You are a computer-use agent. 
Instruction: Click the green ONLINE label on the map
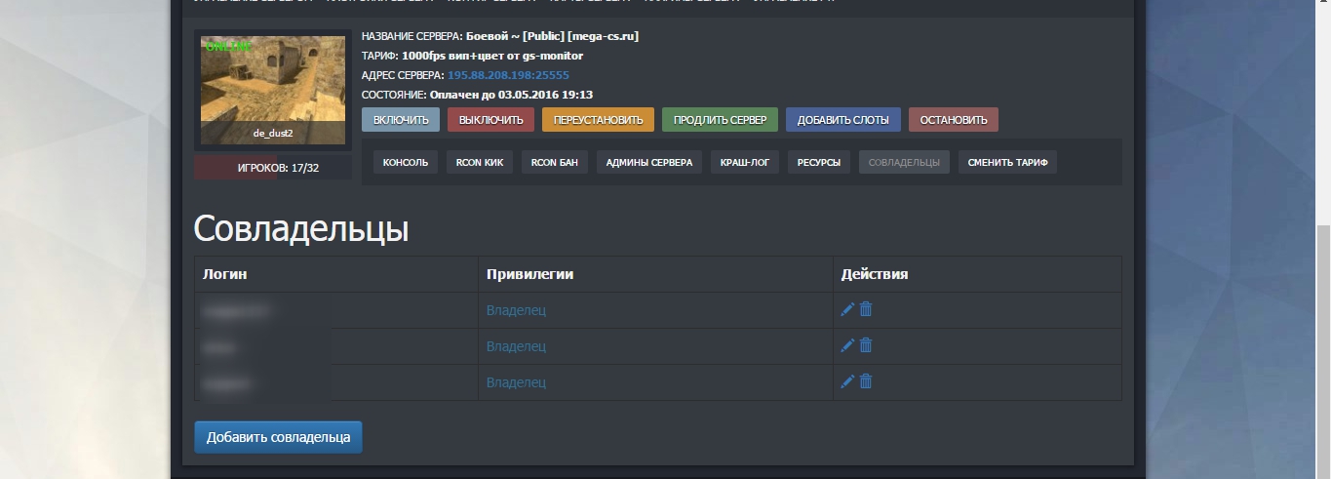228,47
